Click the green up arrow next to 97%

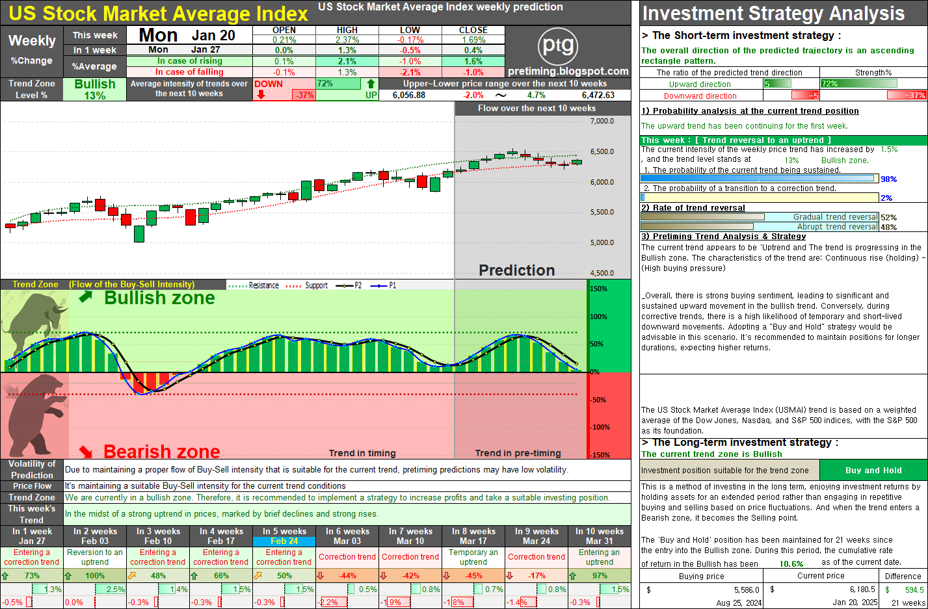[572, 576]
